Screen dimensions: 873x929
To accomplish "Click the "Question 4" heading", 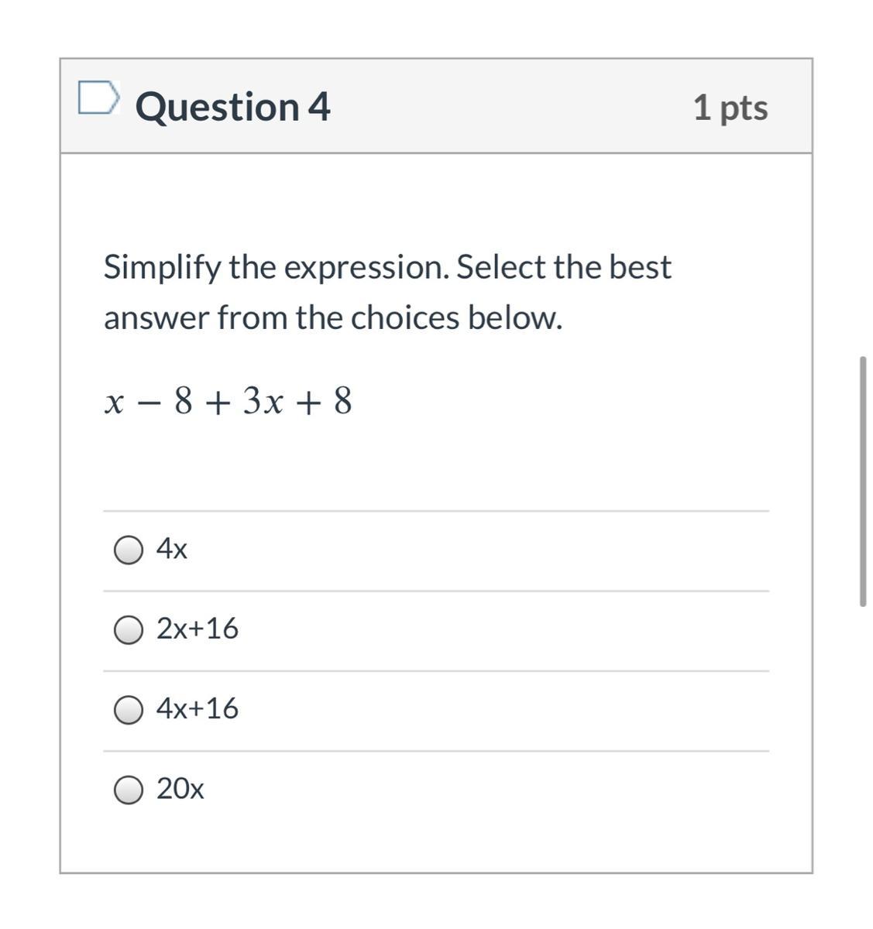I will pyautogui.click(x=232, y=107).
